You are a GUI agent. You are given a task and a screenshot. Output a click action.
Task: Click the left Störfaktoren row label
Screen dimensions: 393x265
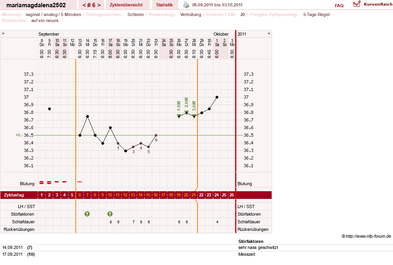(x=22, y=214)
